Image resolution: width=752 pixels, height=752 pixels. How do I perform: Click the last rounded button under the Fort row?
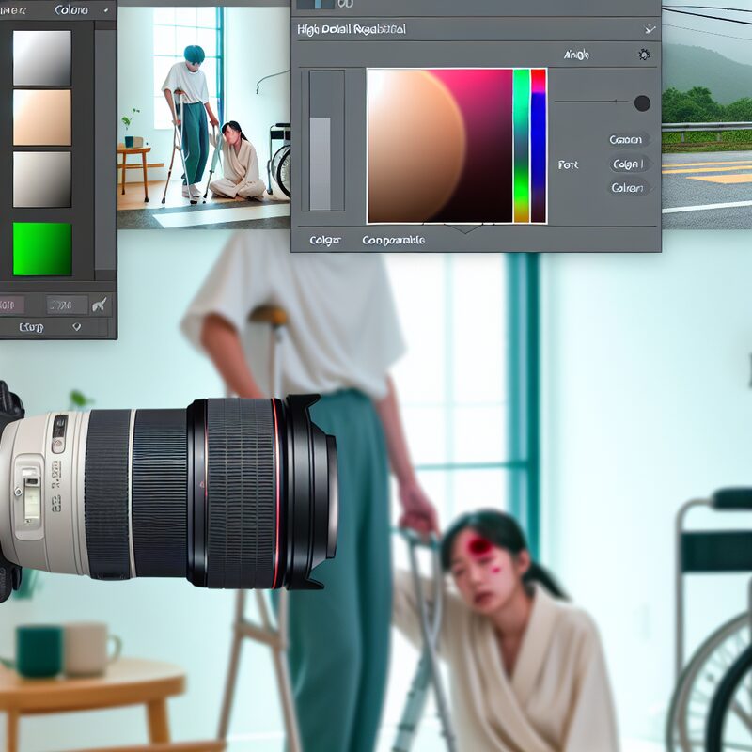tap(628, 188)
